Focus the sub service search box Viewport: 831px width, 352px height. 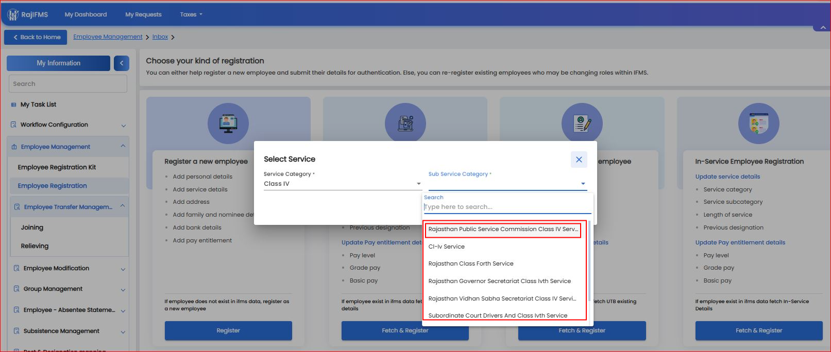507,207
